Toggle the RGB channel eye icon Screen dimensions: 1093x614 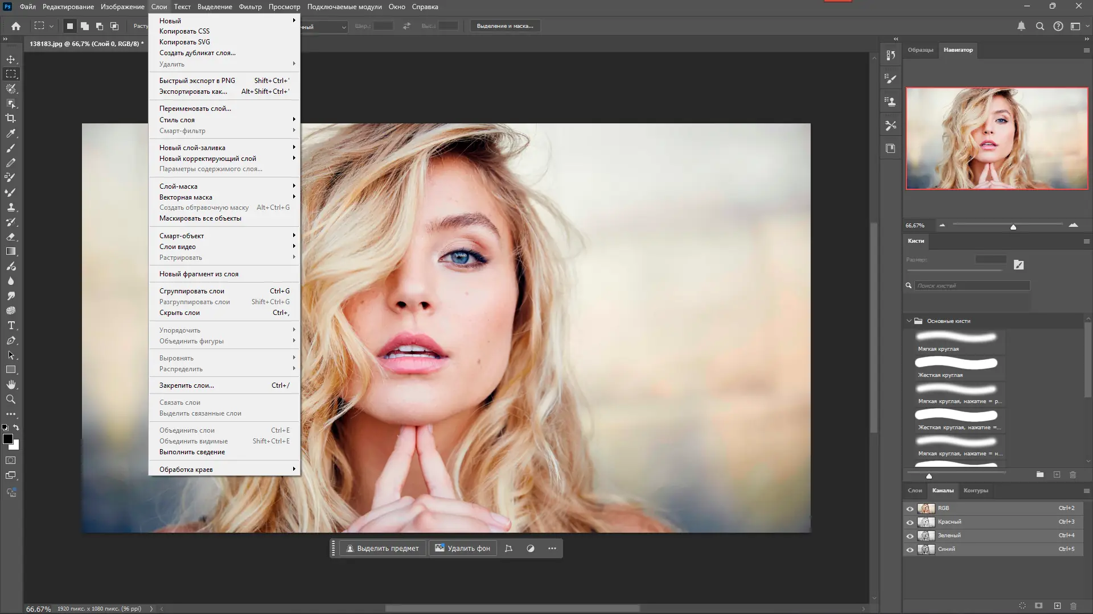point(910,508)
